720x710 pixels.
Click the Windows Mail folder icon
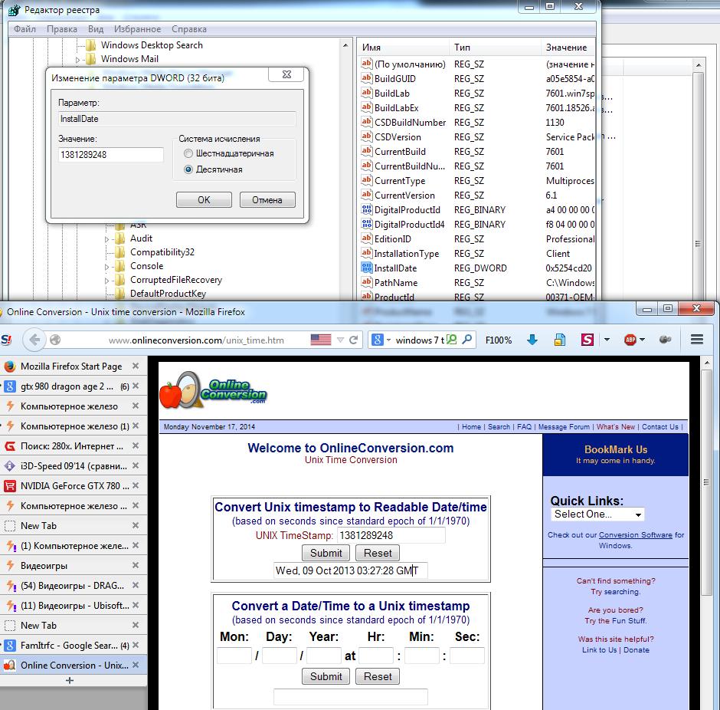point(91,59)
